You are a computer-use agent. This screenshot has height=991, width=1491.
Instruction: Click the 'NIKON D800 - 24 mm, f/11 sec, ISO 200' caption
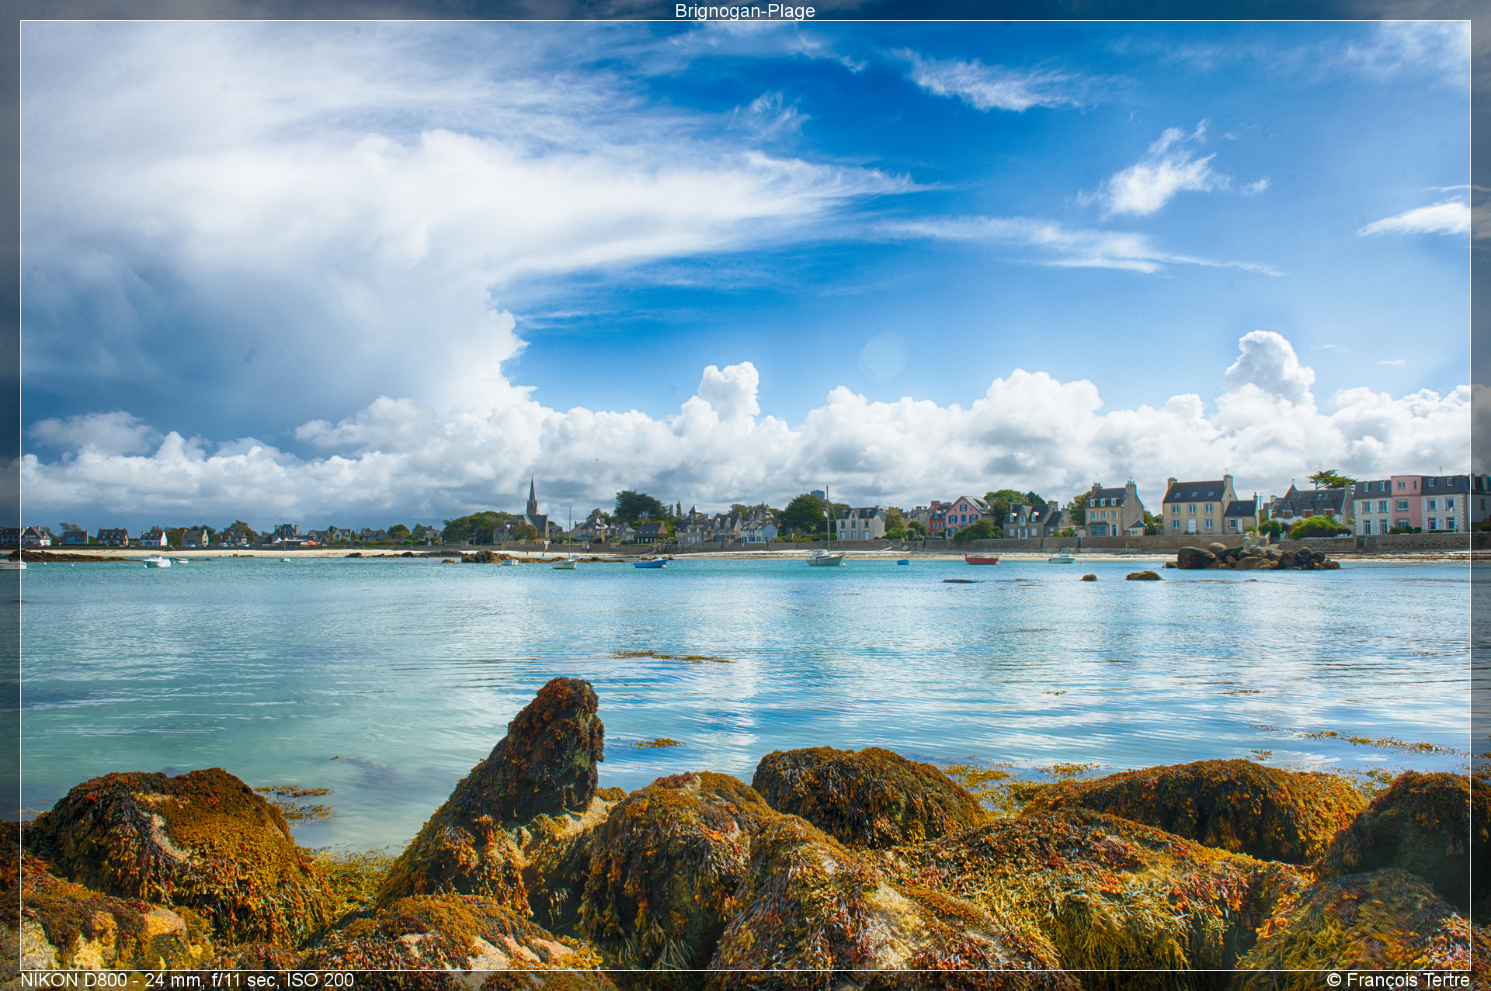pyautogui.click(x=187, y=980)
